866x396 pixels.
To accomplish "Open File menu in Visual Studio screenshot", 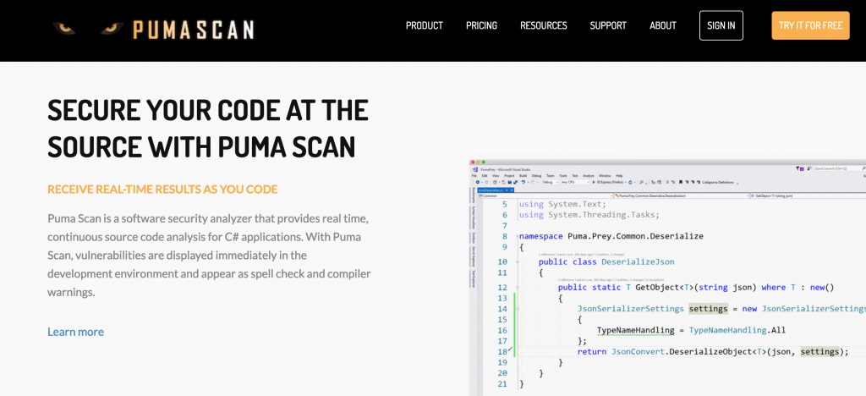I will tap(474, 176).
